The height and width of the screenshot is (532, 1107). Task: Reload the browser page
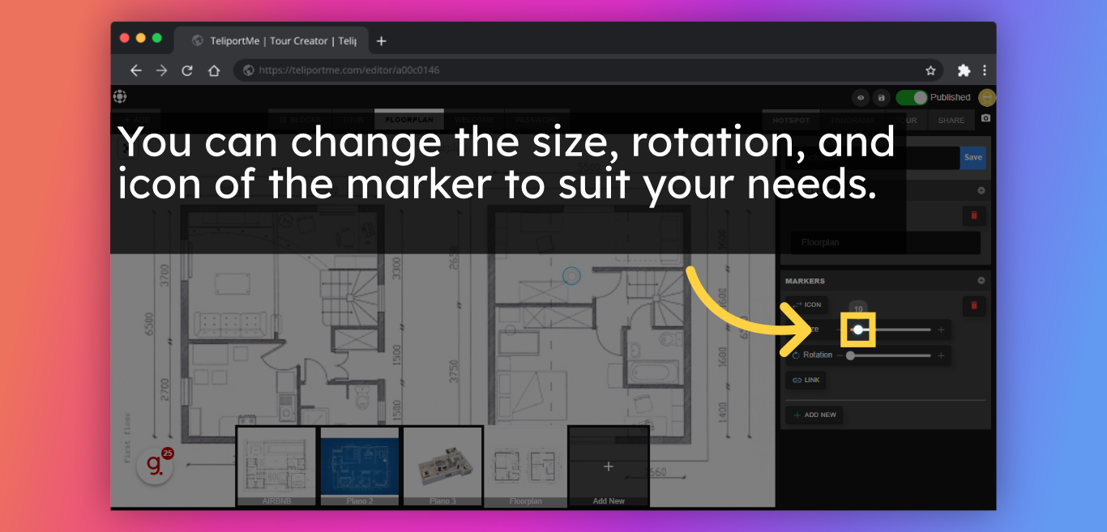pyautogui.click(x=187, y=70)
